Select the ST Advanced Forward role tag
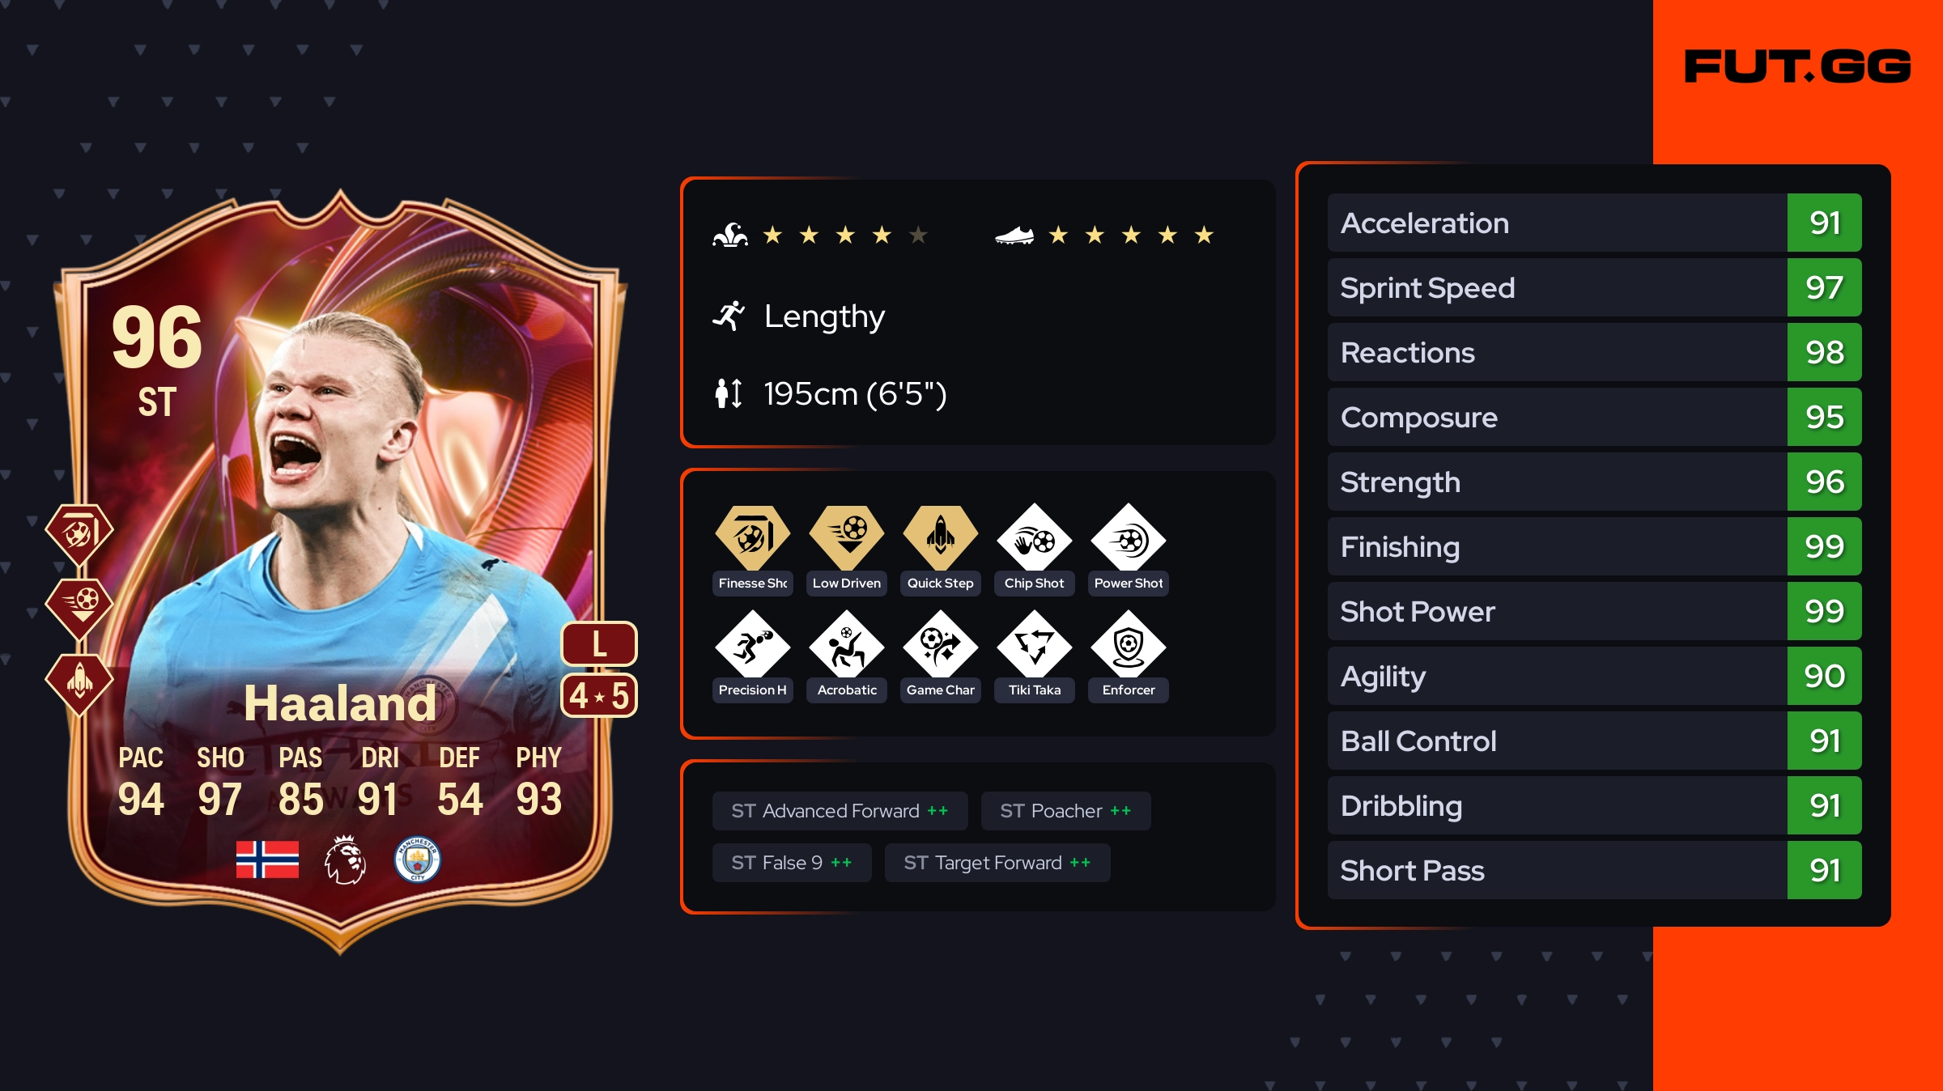The width and height of the screenshot is (1943, 1091). point(840,811)
